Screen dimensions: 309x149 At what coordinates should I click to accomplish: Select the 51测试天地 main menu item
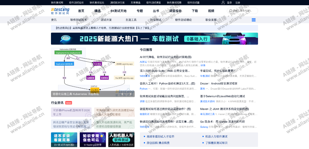[x=119, y=11]
